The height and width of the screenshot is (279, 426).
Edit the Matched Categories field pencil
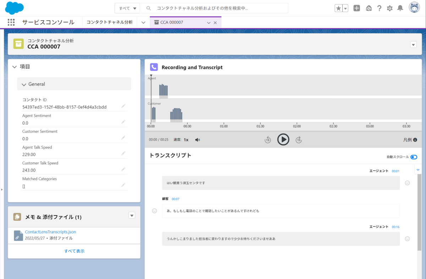point(123,185)
